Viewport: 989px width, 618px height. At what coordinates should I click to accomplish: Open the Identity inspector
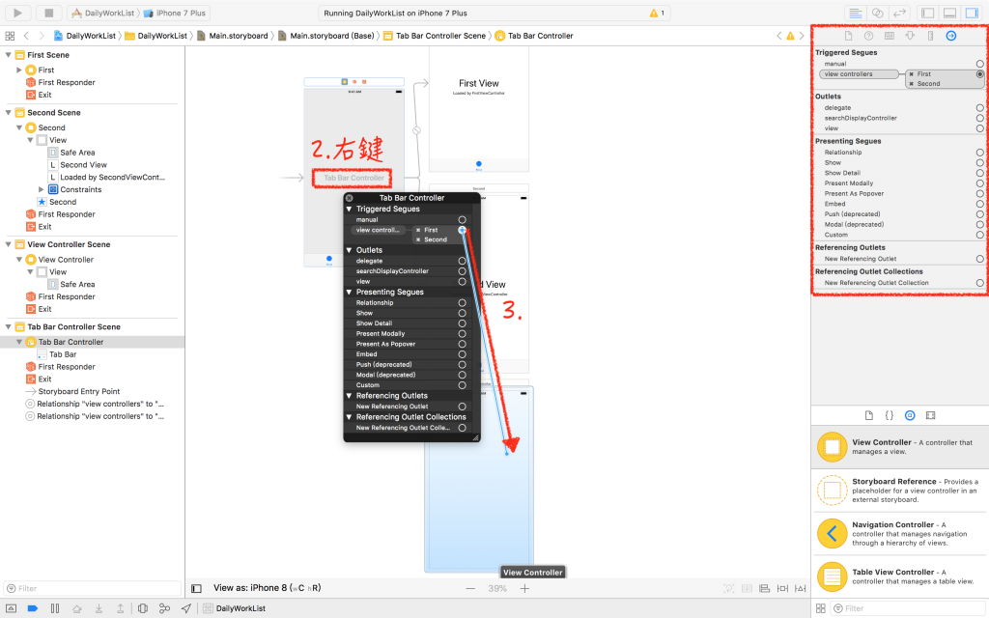pos(890,36)
